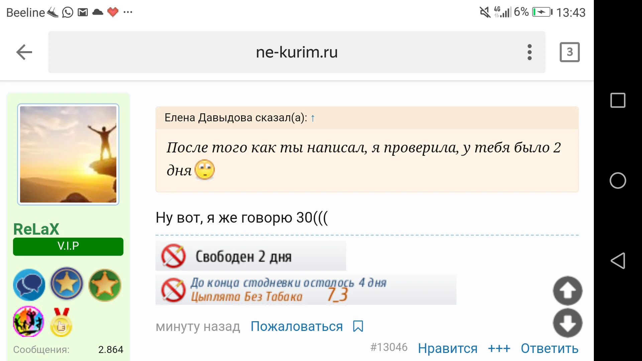The image size is (642, 361).
Task: Tap the ReLaX sunrise avatar
Action: coord(68,154)
